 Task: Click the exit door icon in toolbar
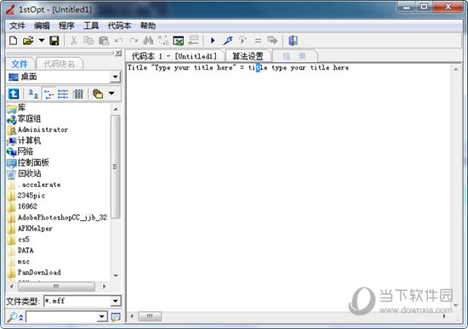[293, 41]
